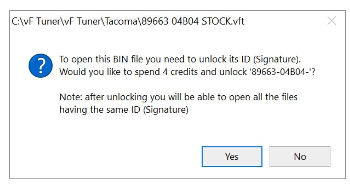Screen dimensions: 350x188
Task: Decline spending credits with No
Action: [300, 157]
